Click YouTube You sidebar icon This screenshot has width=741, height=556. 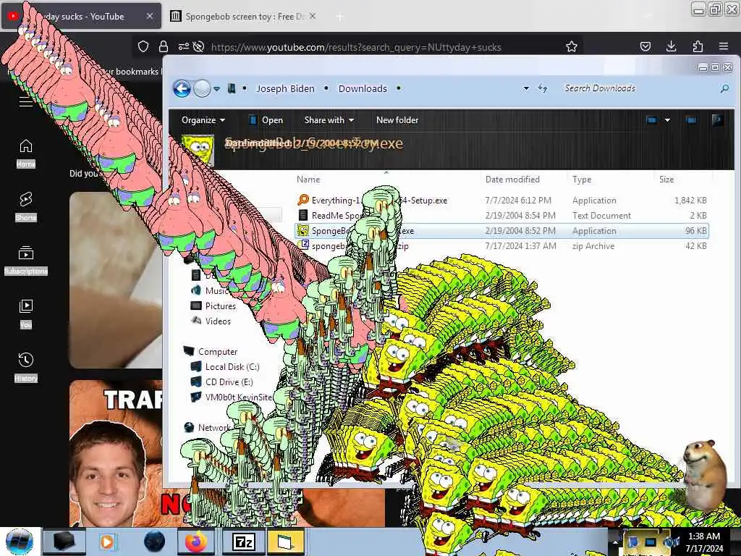25,313
